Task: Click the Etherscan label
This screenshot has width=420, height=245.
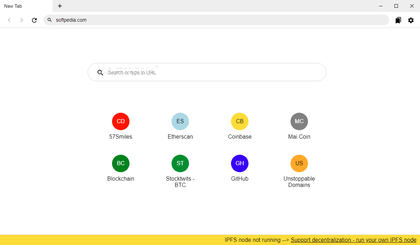Action: tap(180, 136)
